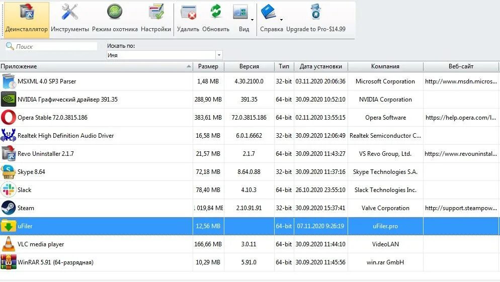
Task: Sort by Размер column header
Action: tap(208, 66)
